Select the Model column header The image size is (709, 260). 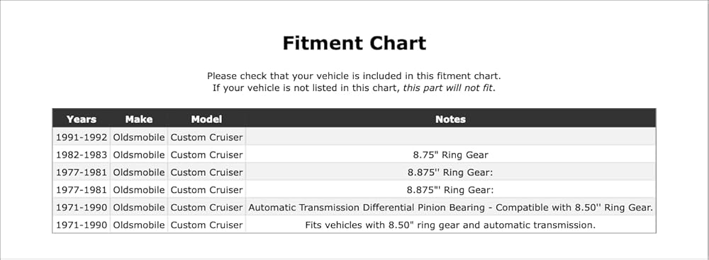click(206, 119)
